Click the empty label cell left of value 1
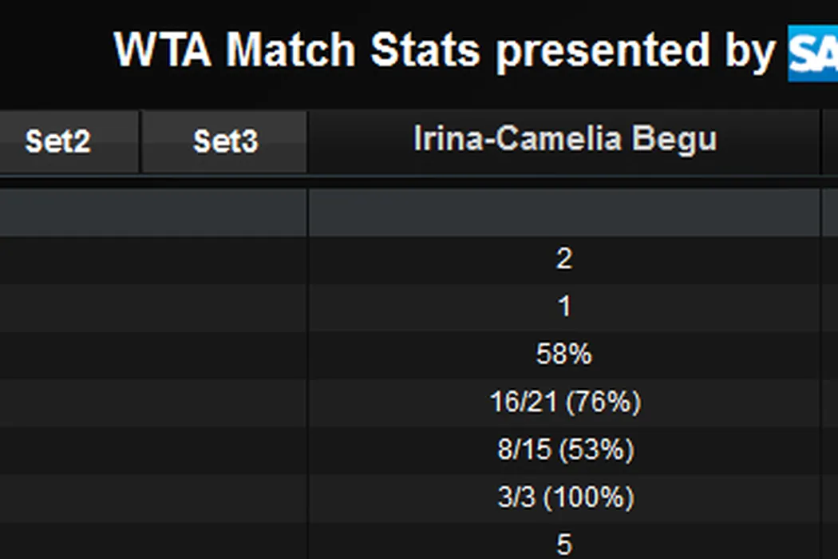838x559 pixels. tap(153, 307)
